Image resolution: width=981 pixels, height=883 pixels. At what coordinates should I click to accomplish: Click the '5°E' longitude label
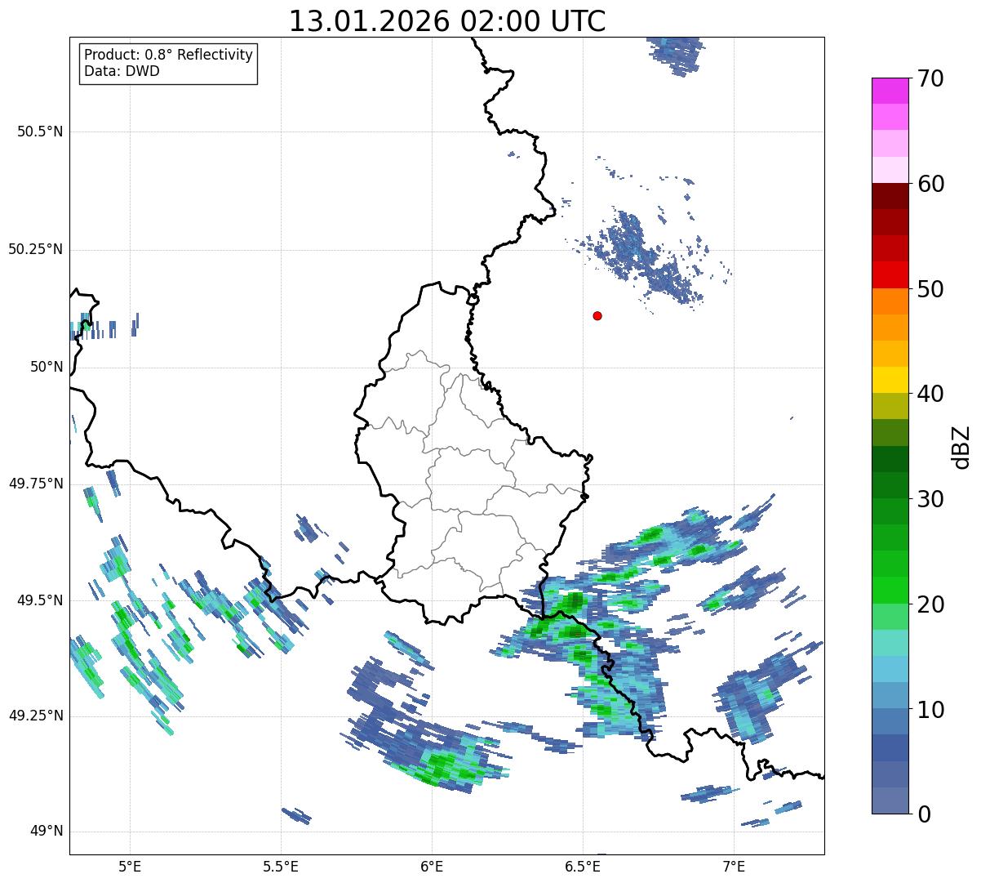pyautogui.click(x=130, y=866)
